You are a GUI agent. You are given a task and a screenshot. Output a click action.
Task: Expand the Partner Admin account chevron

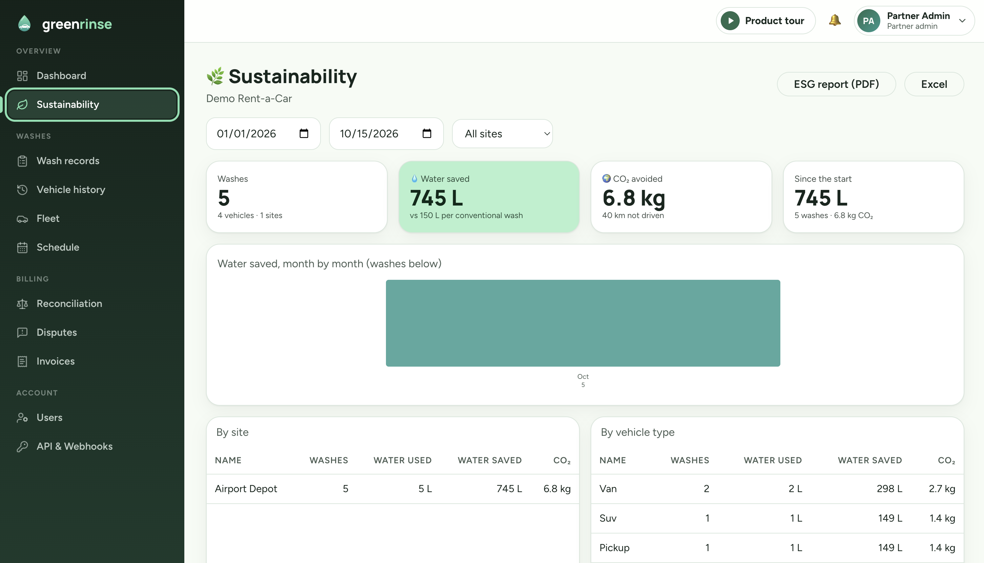click(962, 21)
